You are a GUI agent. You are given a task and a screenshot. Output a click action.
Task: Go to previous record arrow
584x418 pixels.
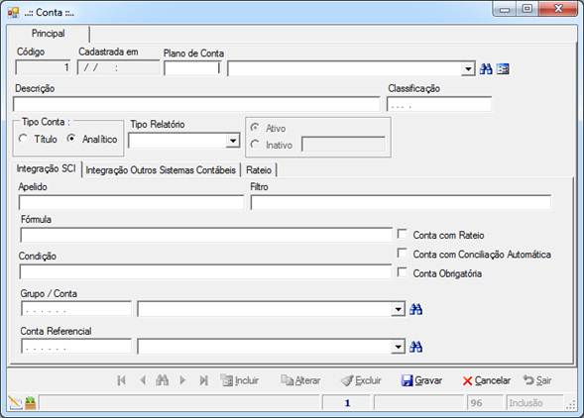pyautogui.click(x=143, y=380)
